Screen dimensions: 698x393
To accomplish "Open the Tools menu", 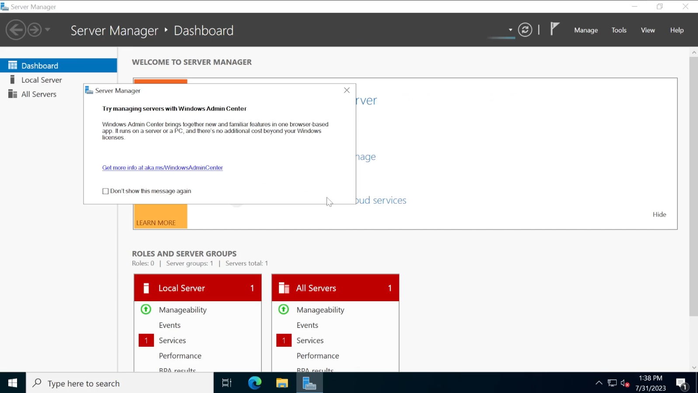I will coord(618,30).
